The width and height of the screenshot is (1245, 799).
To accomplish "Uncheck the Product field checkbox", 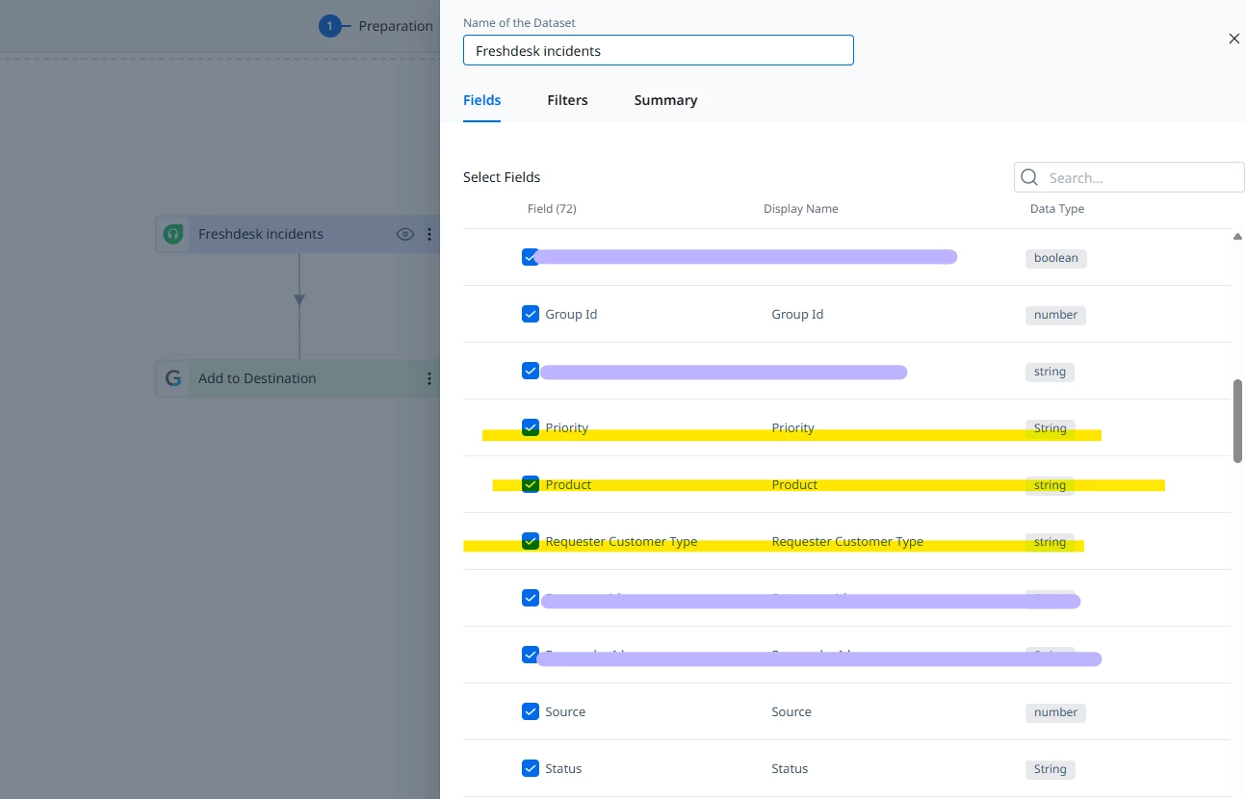I will tap(531, 484).
